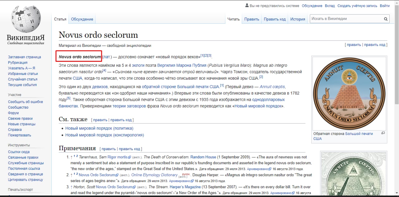Open the 'Random House' reference link

(203, 157)
